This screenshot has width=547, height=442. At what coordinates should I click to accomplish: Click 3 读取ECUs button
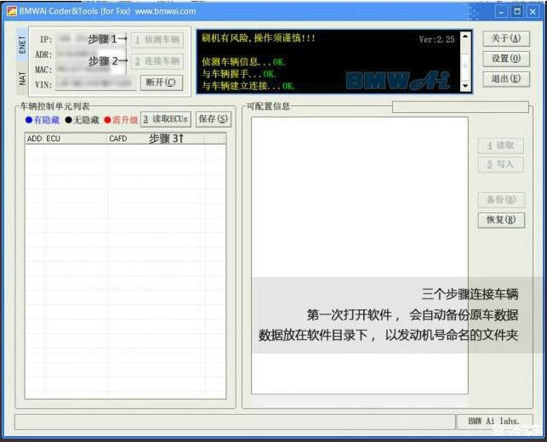pyautogui.click(x=166, y=119)
